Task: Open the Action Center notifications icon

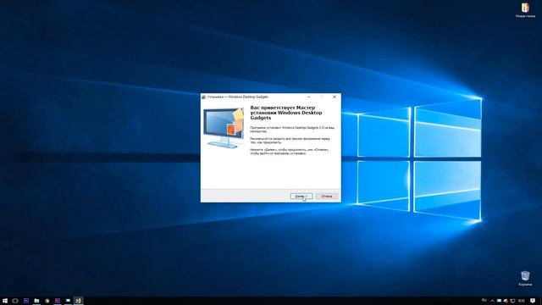Action: point(533,301)
